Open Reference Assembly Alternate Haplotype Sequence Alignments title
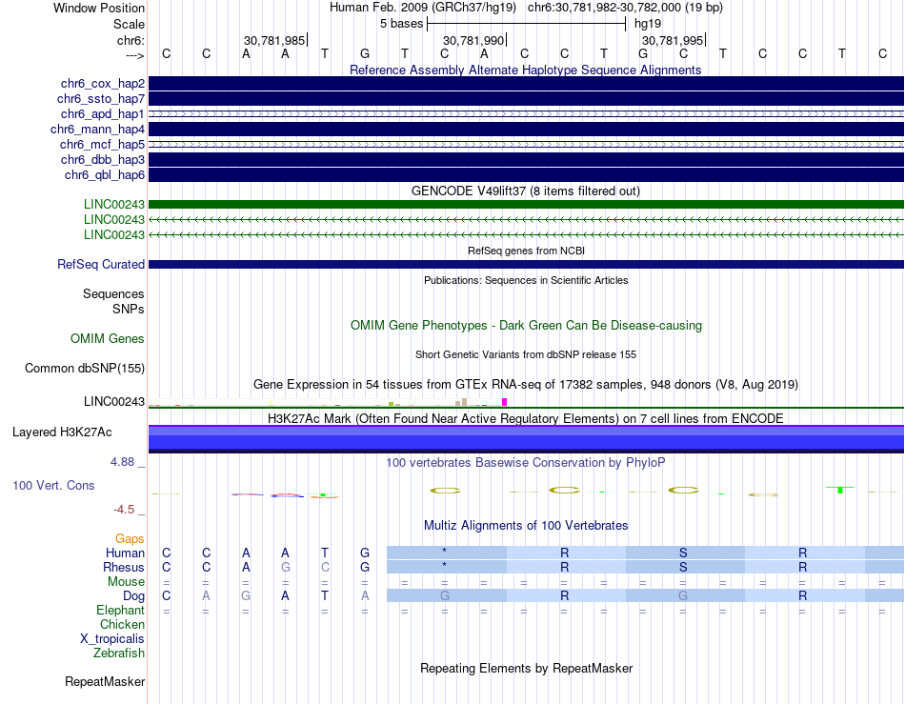This screenshot has width=905, height=704. tap(525, 70)
